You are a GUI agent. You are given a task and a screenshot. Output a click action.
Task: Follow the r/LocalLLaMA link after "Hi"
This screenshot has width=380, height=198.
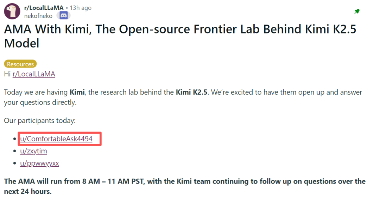coord(34,74)
